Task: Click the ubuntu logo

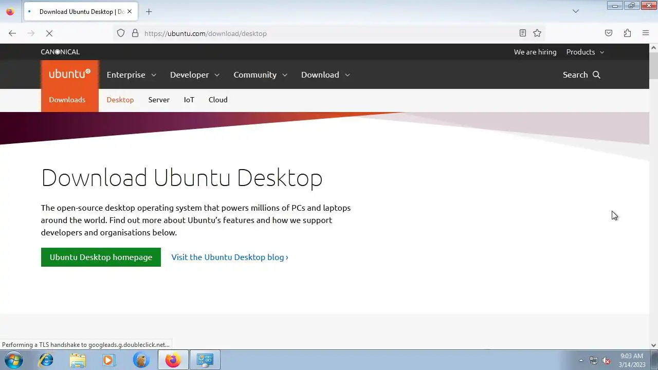Action: (70, 74)
